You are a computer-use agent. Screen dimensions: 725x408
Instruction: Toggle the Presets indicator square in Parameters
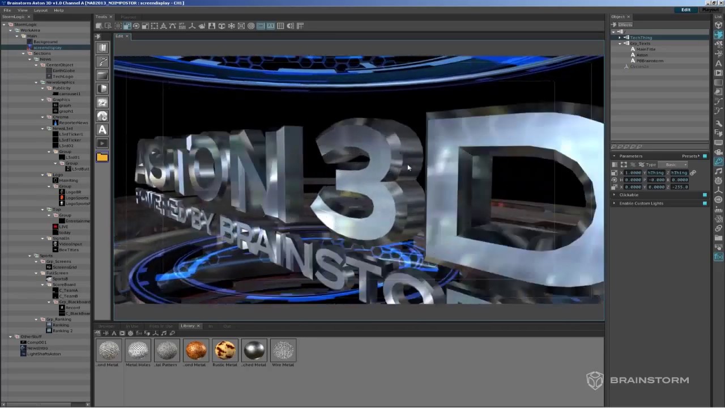(x=705, y=156)
